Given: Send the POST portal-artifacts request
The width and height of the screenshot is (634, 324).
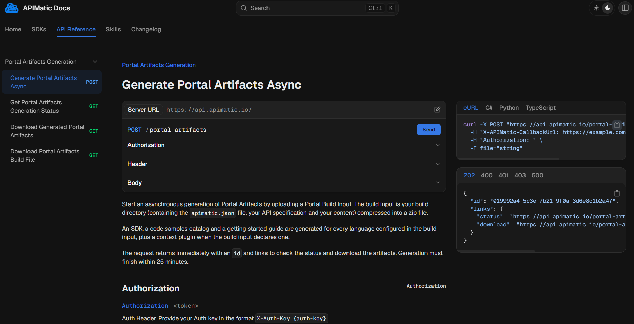Looking at the screenshot, I should coord(429,130).
